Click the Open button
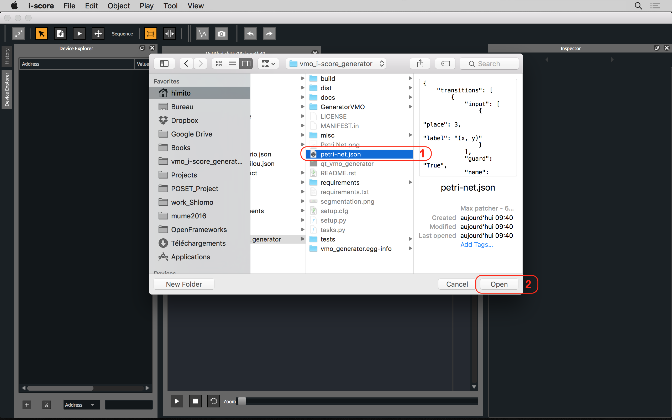Viewport: 672px width, 420px height. pos(499,284)
